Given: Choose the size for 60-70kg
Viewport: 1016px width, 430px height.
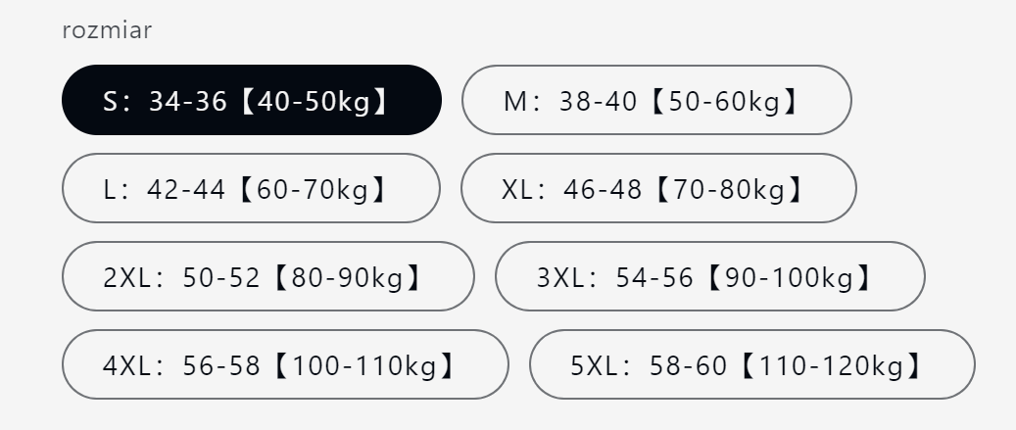Looking at the screenshot, I should click(x=251, y=188).
